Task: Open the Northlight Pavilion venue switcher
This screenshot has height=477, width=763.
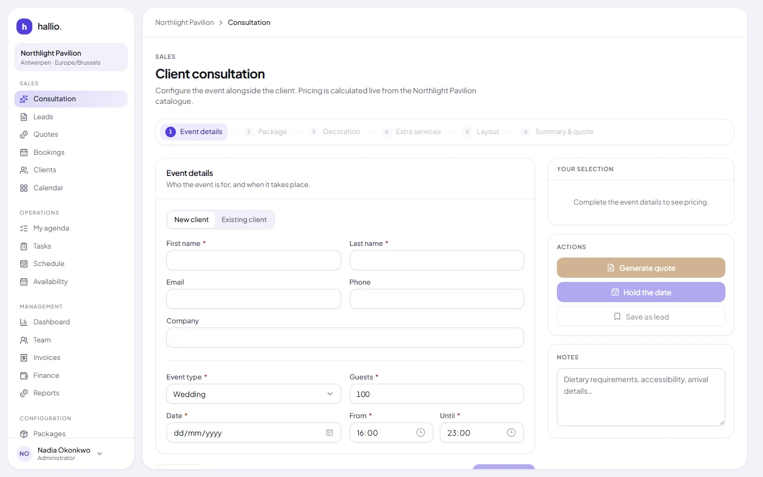Action: point(71,57)
